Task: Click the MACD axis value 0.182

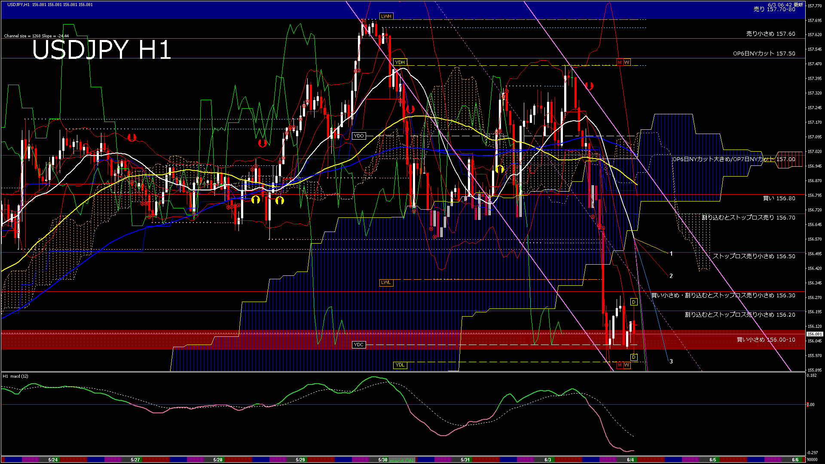Action: [x=812, y=375]
